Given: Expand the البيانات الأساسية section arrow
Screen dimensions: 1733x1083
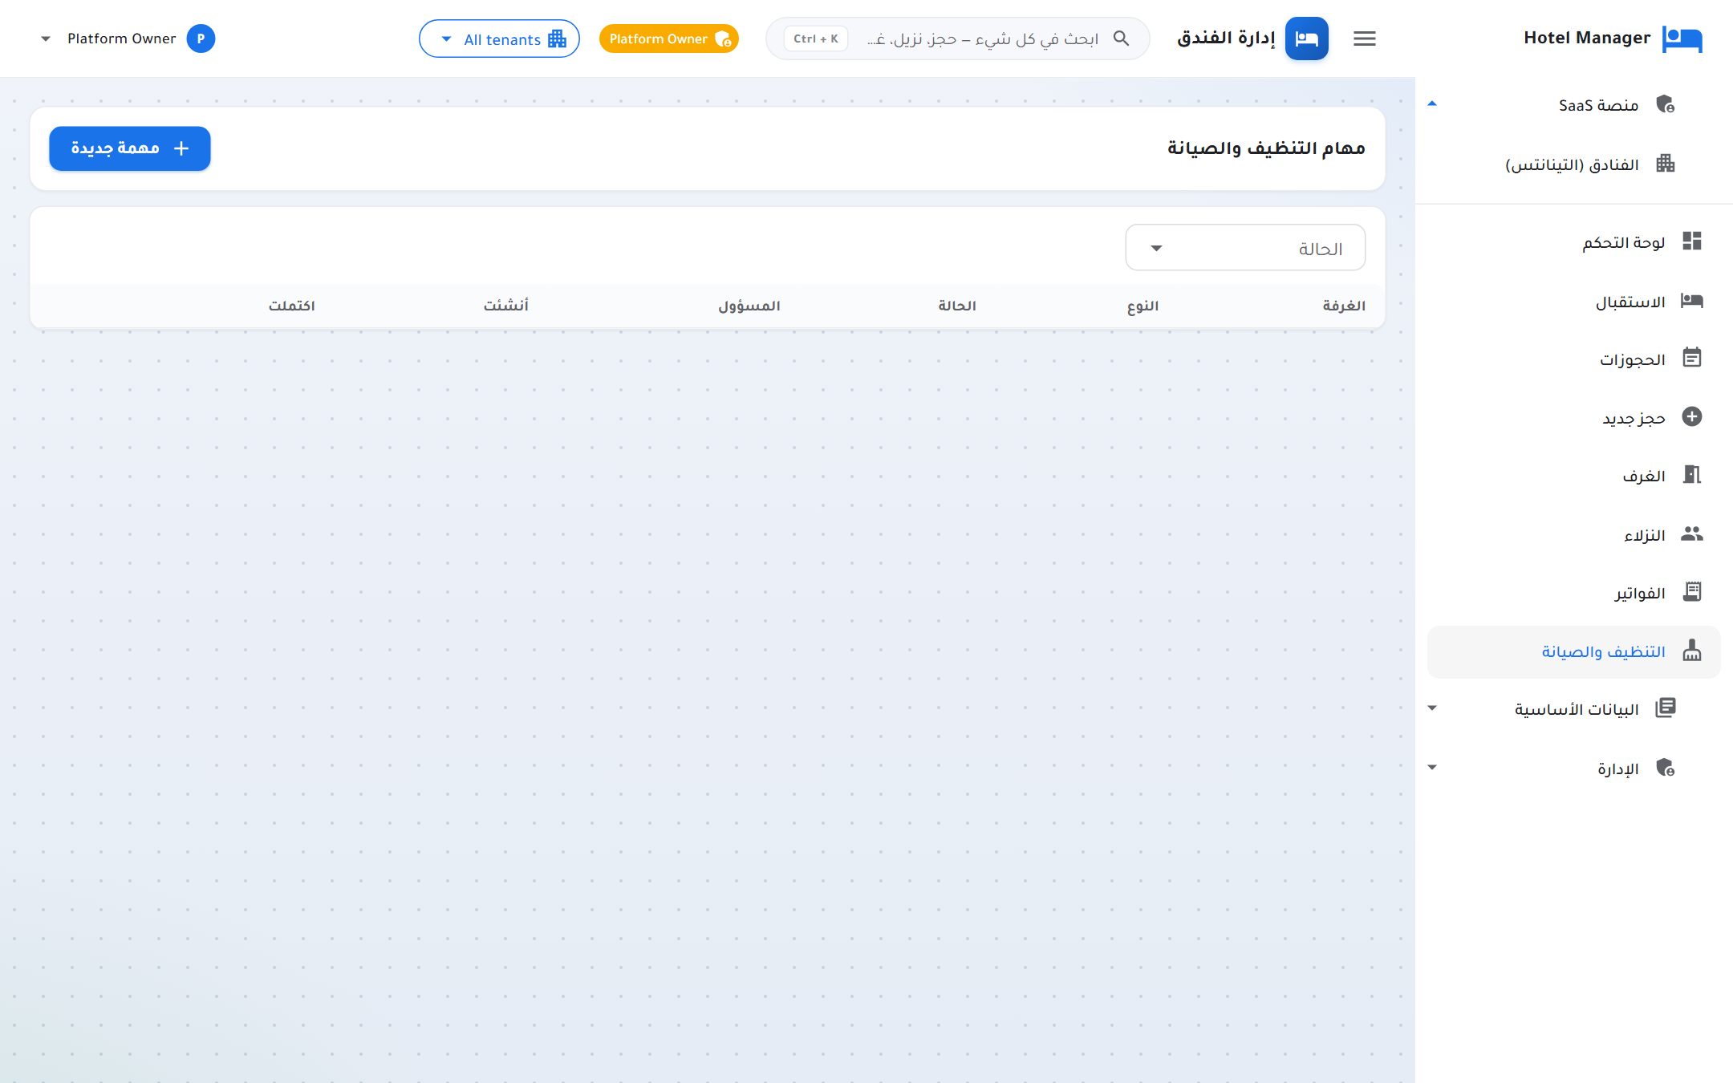Looking at the screenshot, I should point(1432,708).
